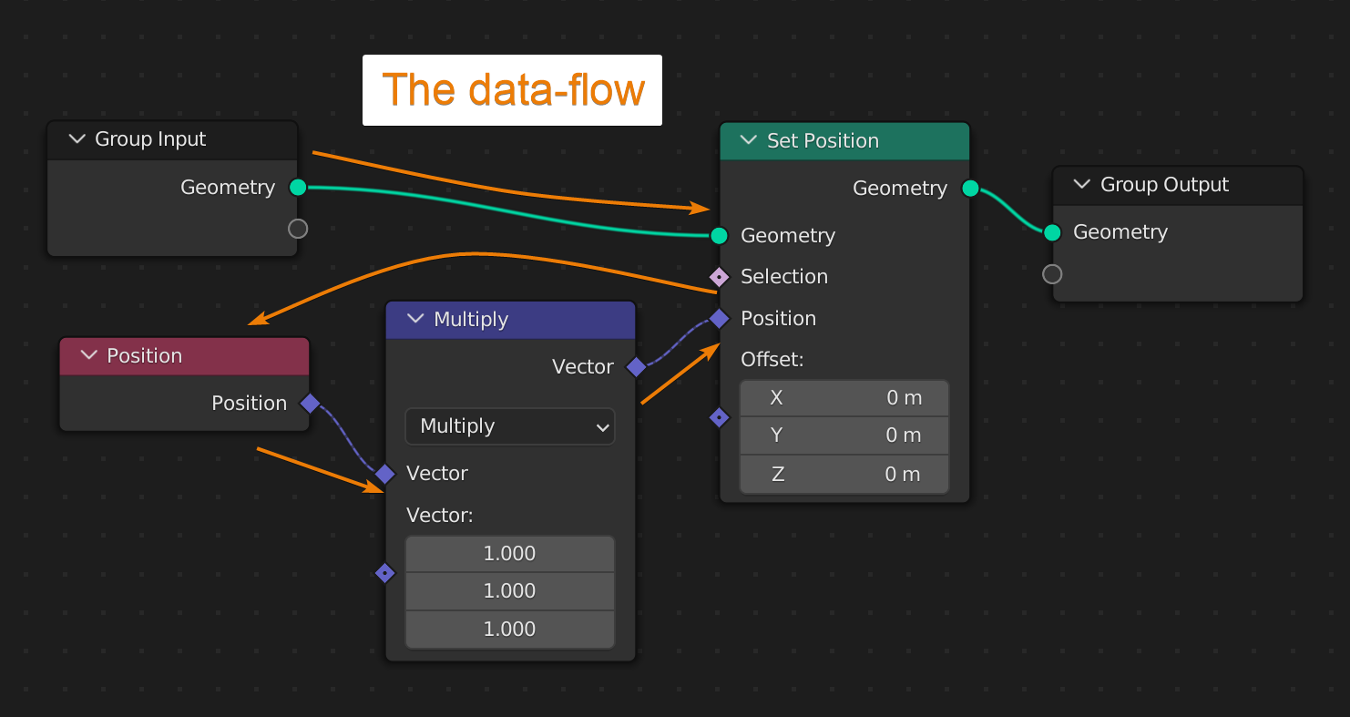
Task: Open the Multiply operation dropdown
Action: click(509, 426)
